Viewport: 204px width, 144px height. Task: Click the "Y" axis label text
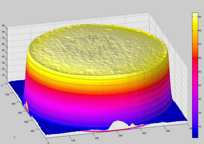pyautogui.click(x=14, y=137)
